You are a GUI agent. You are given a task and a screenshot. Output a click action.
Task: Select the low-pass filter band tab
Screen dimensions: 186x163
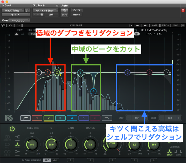pyautogui.click(x=107, y=118)
